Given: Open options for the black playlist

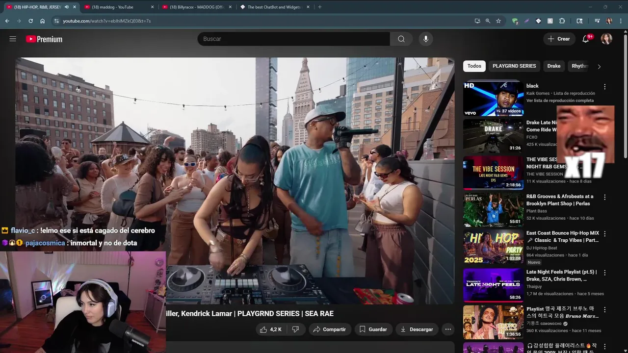Looking at the screenshot, I should [604, 87].
